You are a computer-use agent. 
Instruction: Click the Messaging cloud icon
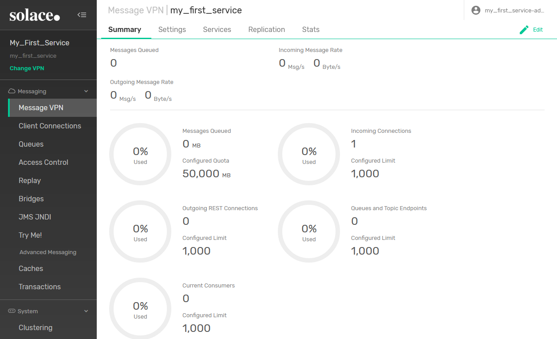point(12,91)
